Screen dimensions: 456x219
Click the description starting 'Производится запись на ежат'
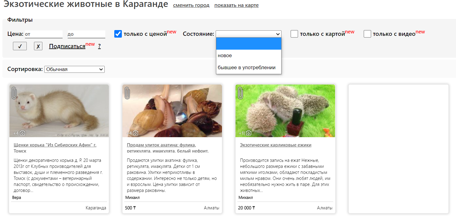[285, 175]
